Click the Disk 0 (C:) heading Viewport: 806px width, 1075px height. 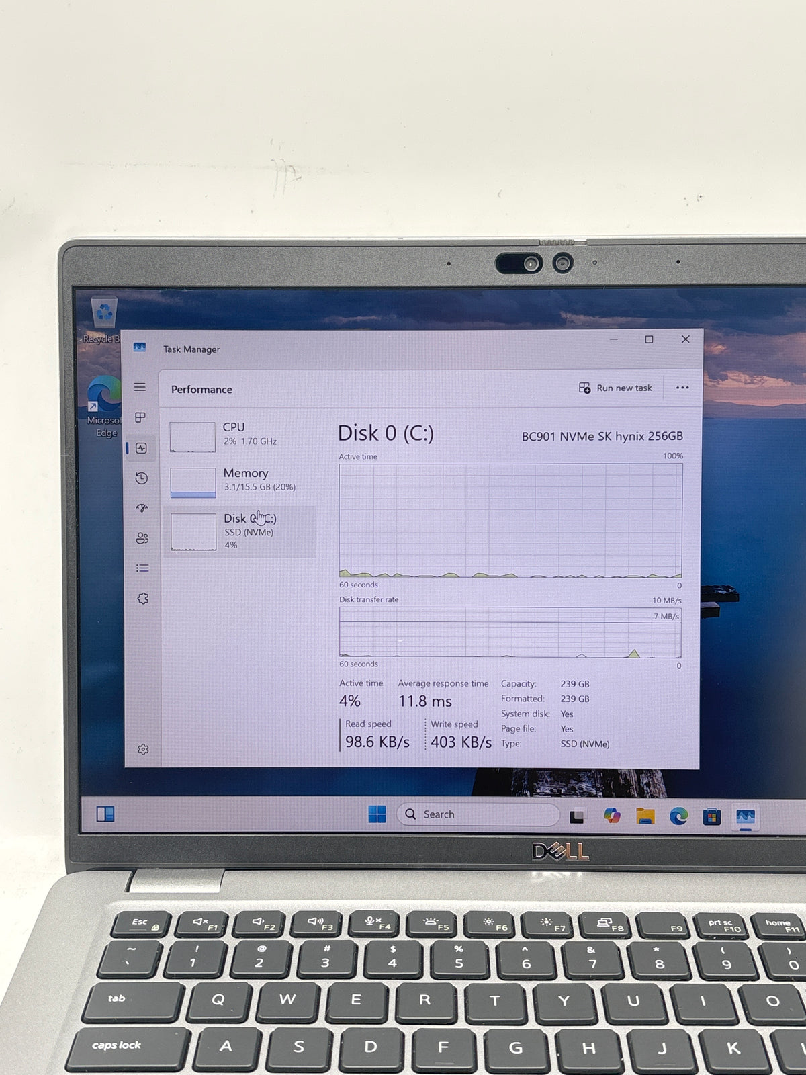coord(386,433)
